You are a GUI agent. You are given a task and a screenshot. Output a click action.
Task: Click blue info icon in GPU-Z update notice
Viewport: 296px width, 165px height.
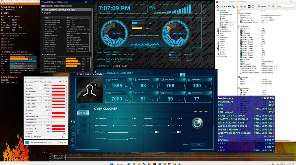point(27,142)
